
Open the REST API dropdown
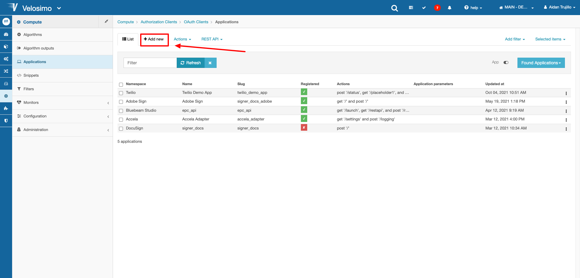tap(212, 39)
